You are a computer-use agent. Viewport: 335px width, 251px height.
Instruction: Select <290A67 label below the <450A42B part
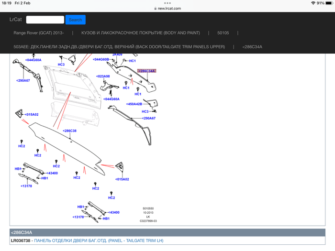(x=149, y=118)
